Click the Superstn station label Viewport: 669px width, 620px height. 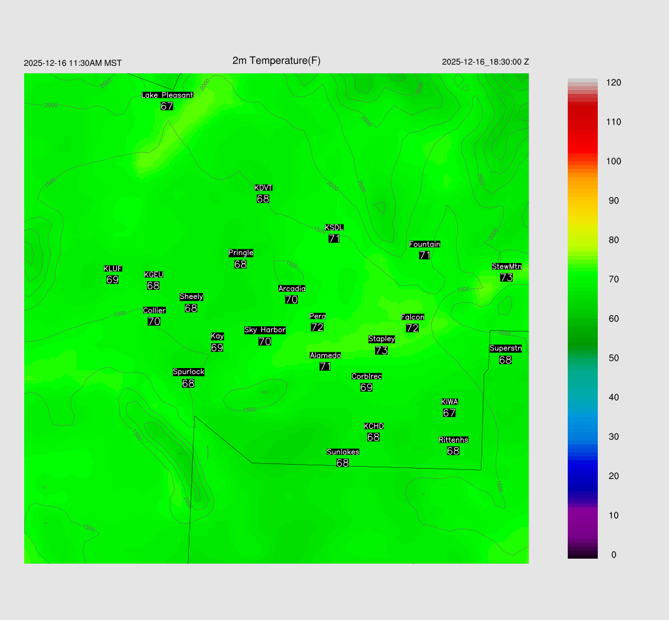pos(506,349)
